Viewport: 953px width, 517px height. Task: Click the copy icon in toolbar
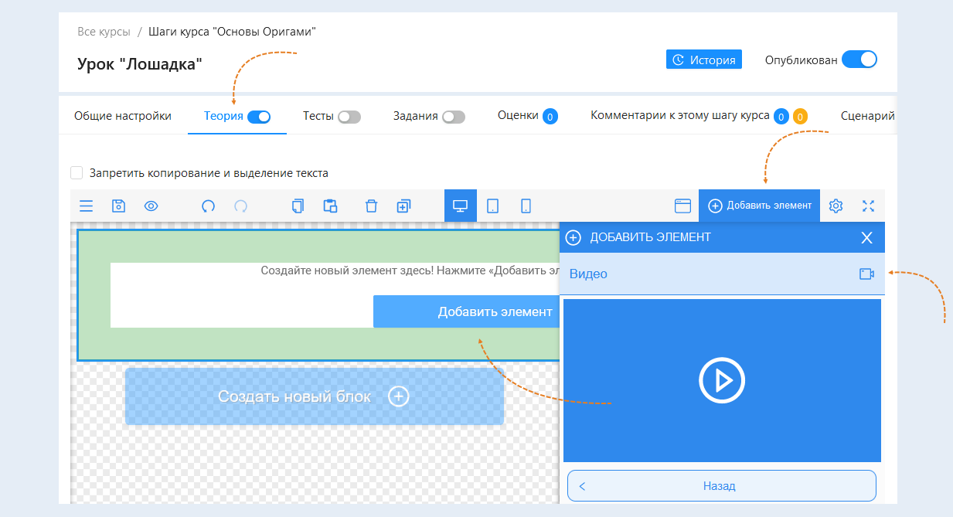click(298, 206)
